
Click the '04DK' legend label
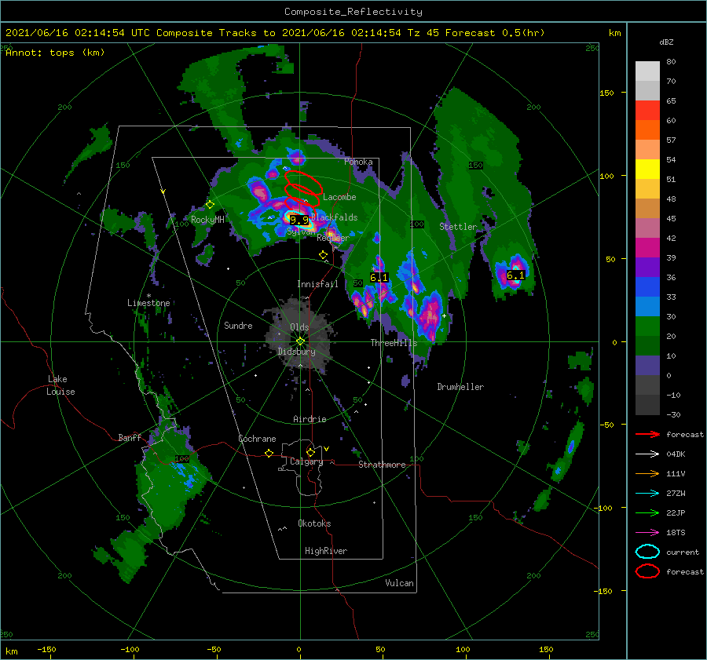[x=676, y=454]
